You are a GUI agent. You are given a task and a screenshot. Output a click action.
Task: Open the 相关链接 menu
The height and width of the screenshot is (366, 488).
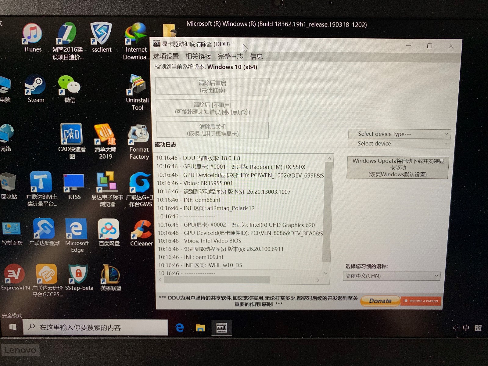pyautogui.click(x=198, y=56)
